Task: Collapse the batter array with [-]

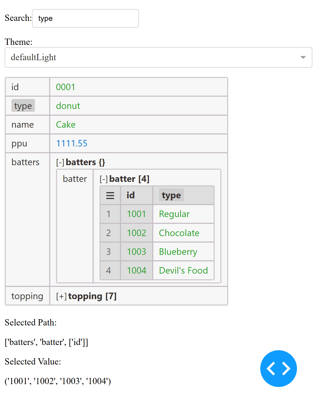Action: click(103, 179)
